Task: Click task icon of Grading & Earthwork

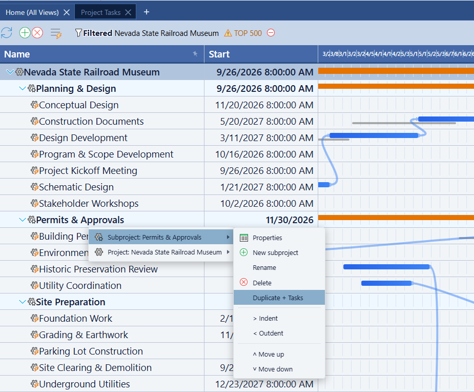Action: tap(34, 335)
